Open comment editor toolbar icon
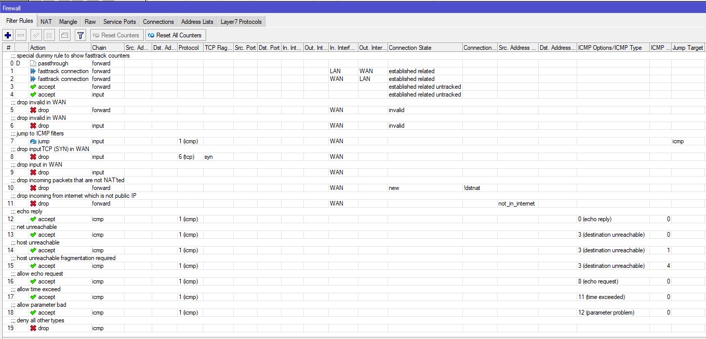The width and height of the screenshot is (706, 339). 64,35
